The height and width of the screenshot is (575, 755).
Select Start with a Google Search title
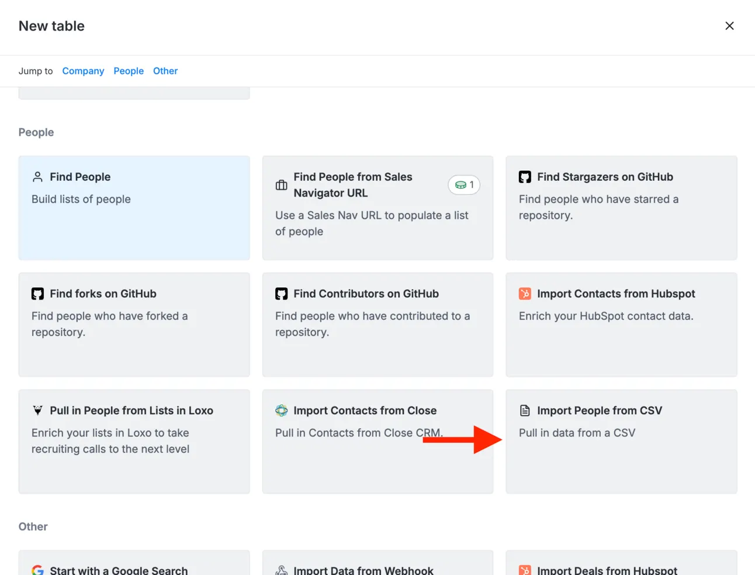click(119, 570)
